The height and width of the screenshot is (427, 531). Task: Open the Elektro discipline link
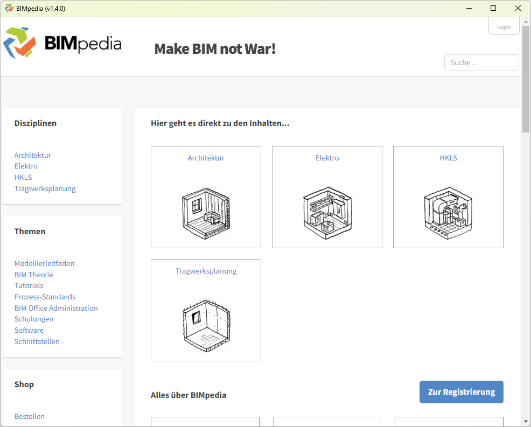pos(26,166)
